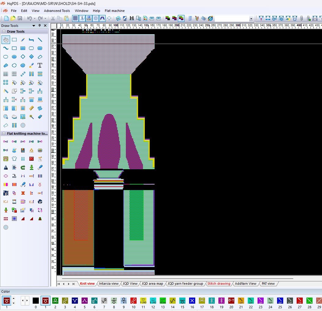Collapse the Draw Tools section
322x311 pixels.
pos(4,31)
